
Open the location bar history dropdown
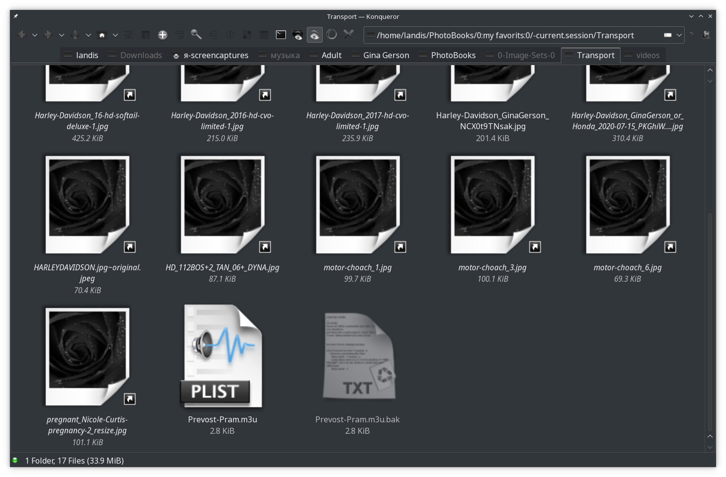pos(679,35)
